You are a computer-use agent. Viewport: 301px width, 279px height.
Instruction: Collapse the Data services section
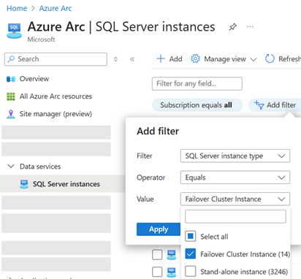point(11,167)
